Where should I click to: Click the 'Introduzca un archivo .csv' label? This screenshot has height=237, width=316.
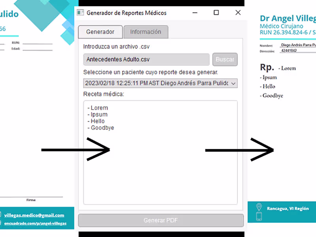pos(116,47)
